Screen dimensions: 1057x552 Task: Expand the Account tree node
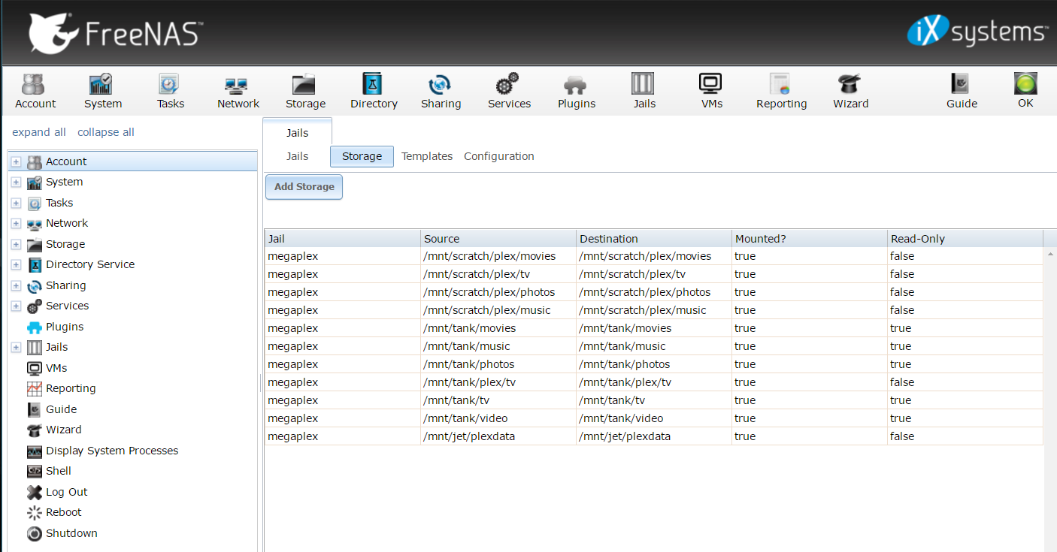[x=16, y=161]
